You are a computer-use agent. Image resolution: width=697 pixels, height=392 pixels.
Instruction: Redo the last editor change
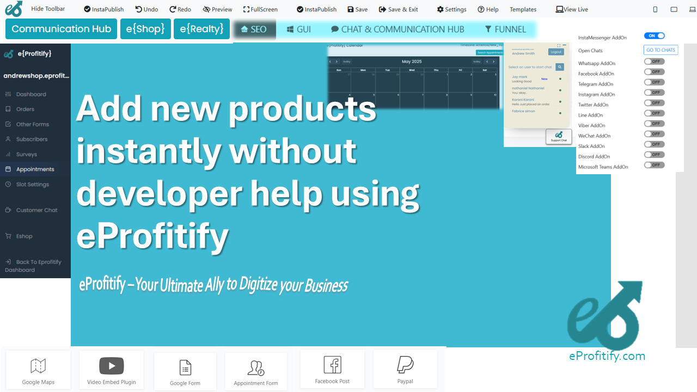(180, 9)
